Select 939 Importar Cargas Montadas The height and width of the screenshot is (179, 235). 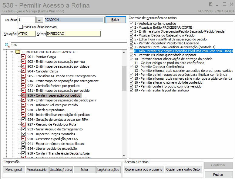pos(51,134)
